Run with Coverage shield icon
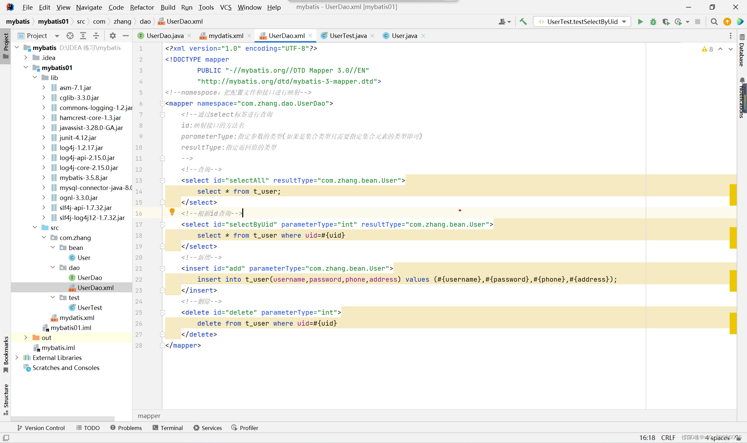The height and width of the screenshot is (443, 747). (666, 22)
